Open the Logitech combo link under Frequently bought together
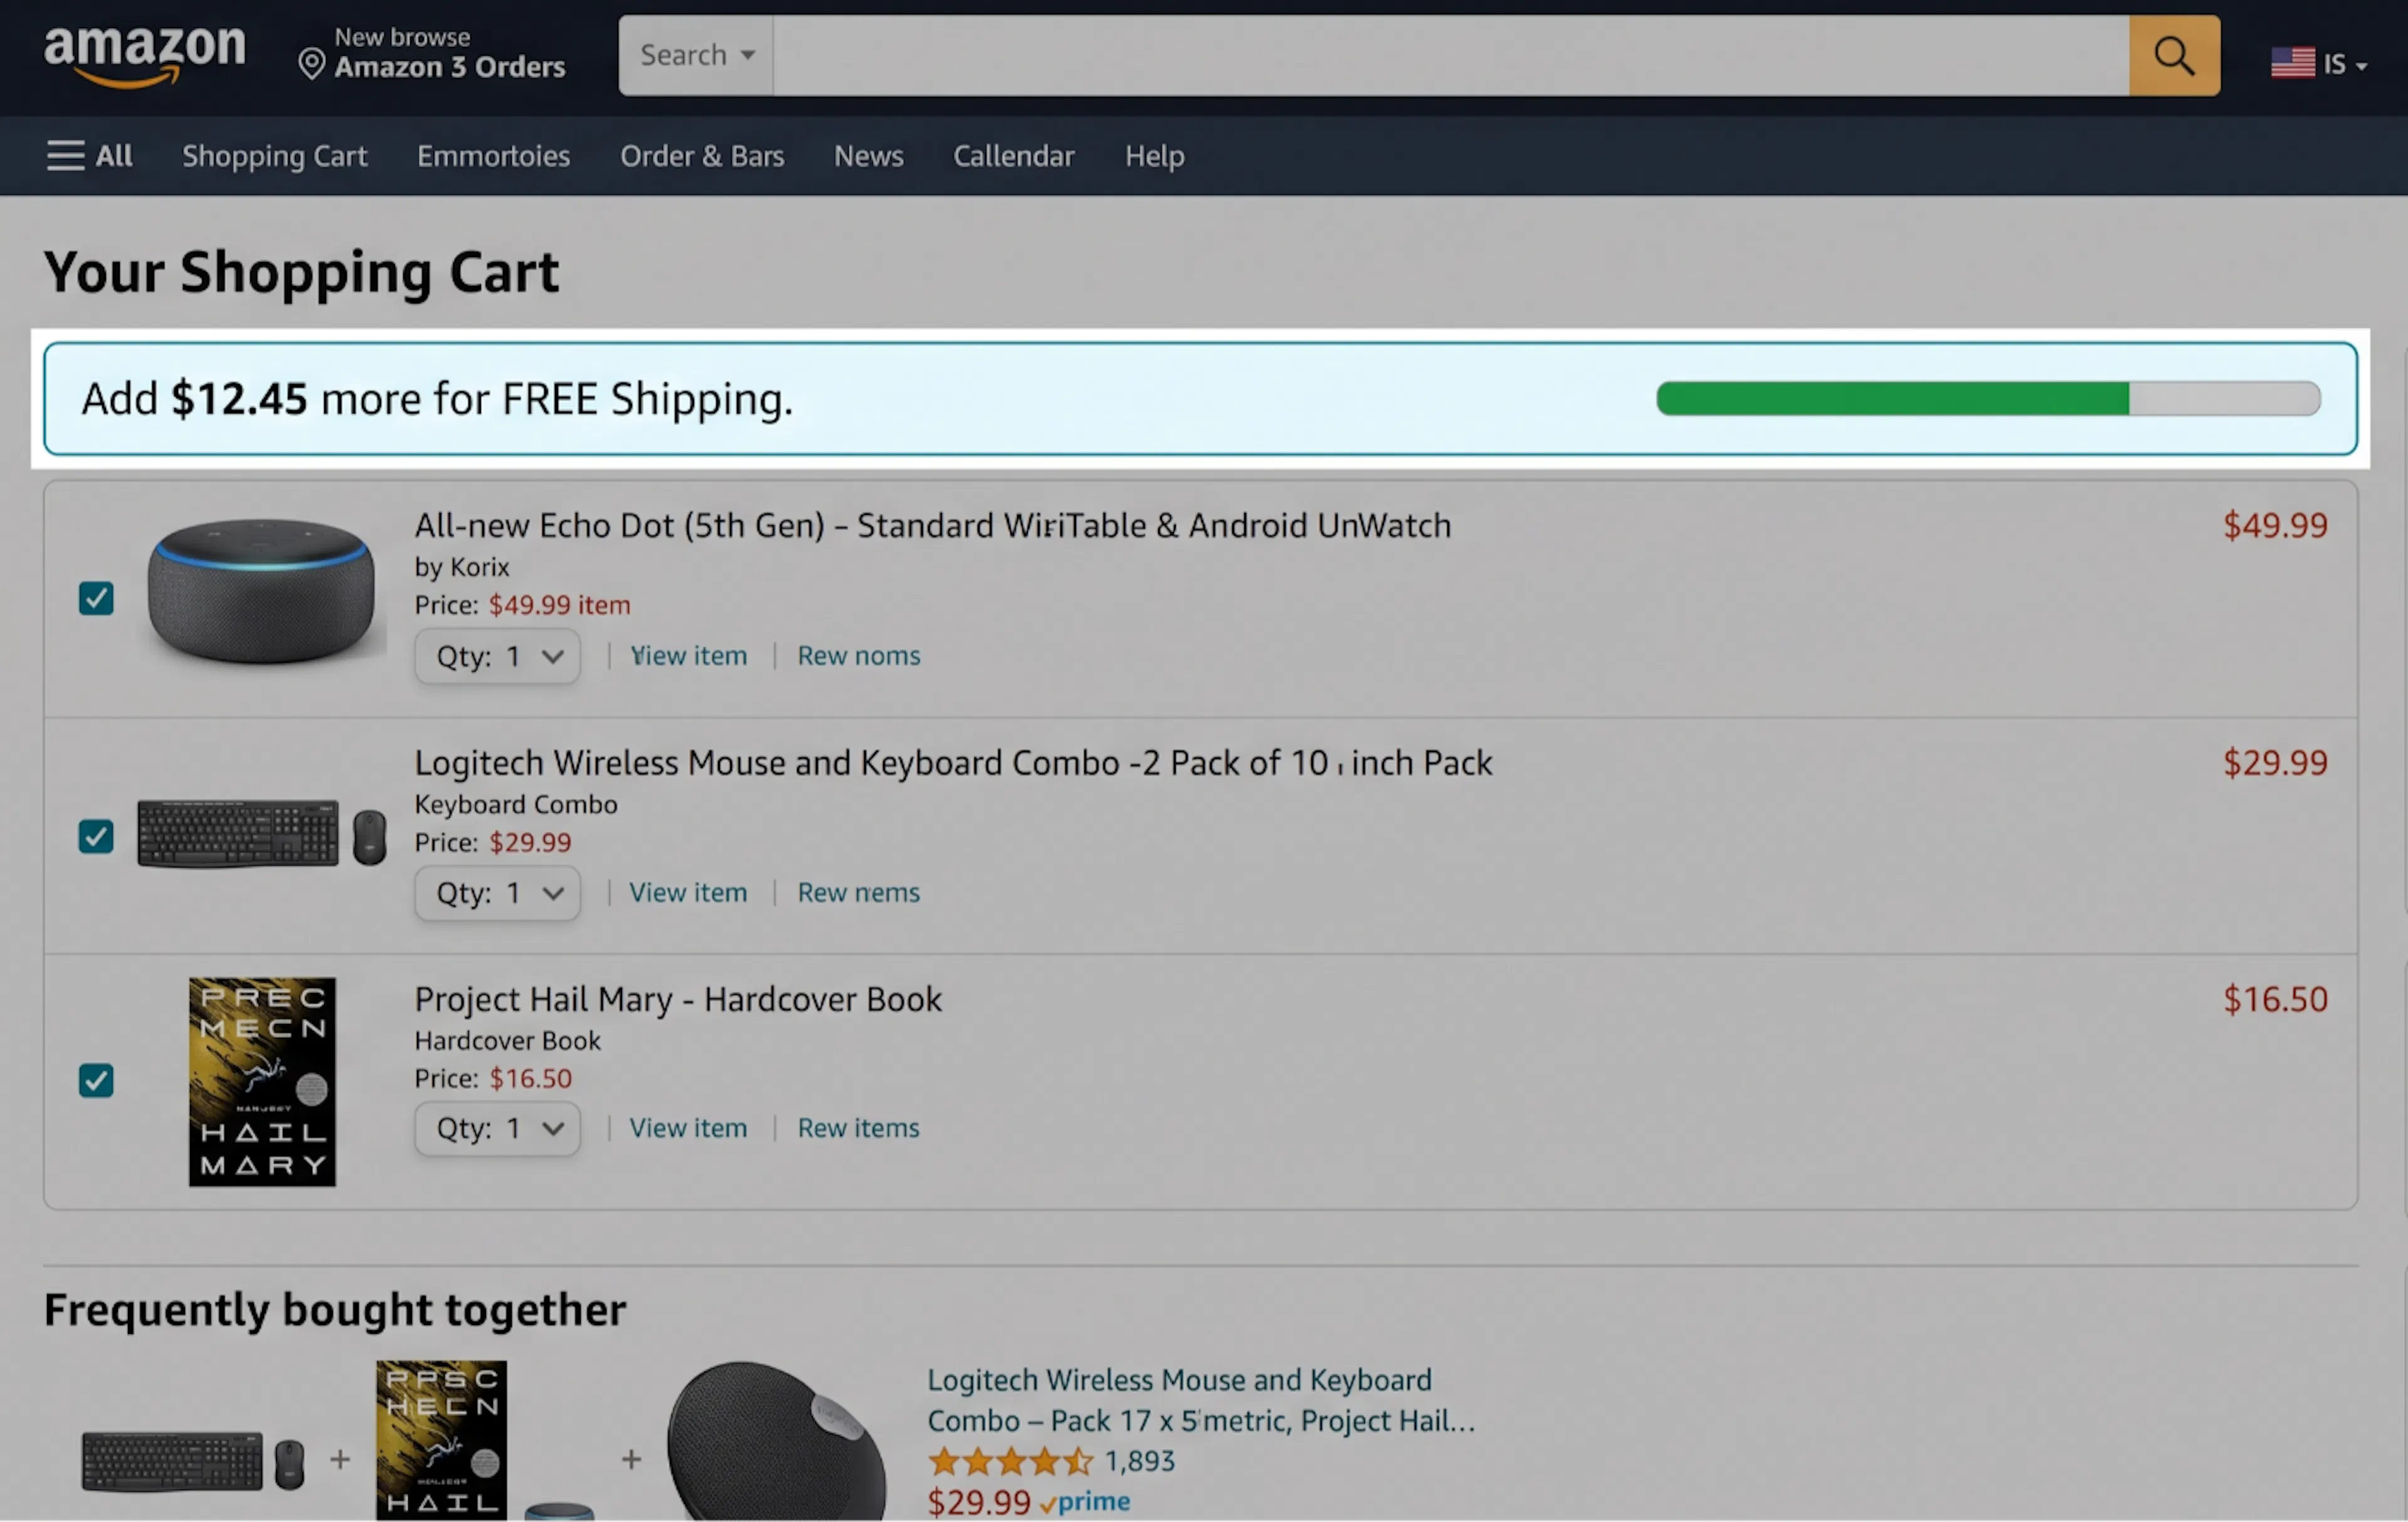 pos(1201,1400)
